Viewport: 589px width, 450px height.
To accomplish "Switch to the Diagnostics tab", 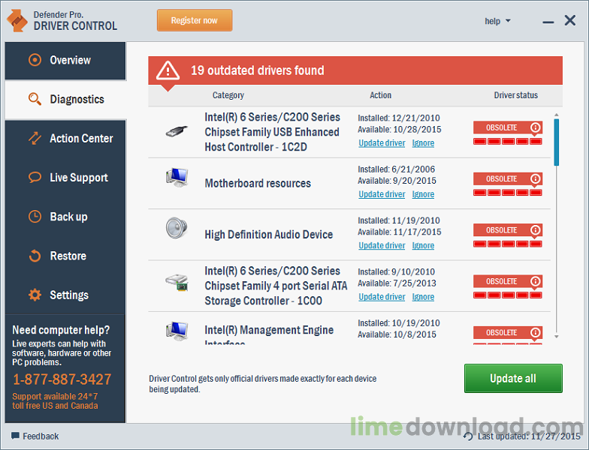I will [x=65, y=99].
